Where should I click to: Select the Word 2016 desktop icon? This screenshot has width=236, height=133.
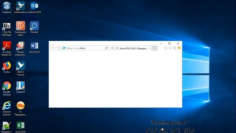click(34, 47)
